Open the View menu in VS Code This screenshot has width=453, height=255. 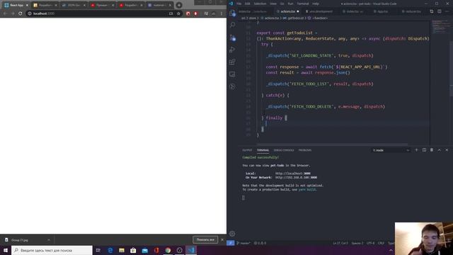click(273, 4)
